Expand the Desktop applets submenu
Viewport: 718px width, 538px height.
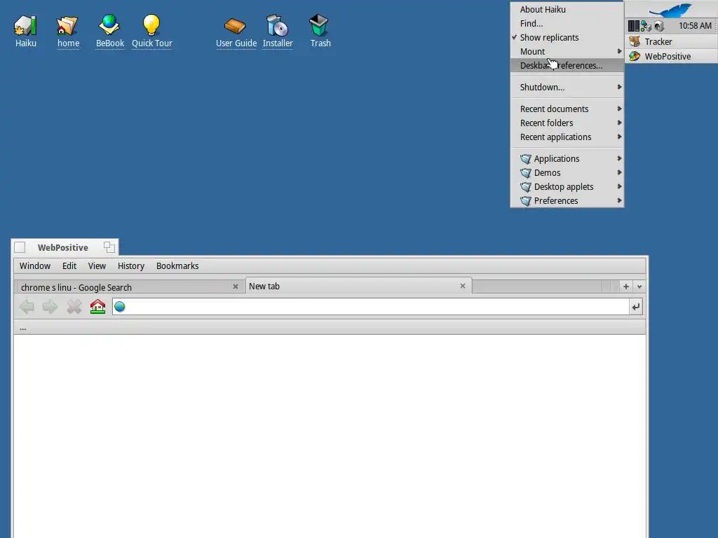[567, 186]
